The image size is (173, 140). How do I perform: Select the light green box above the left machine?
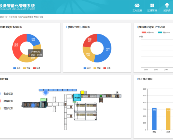pos(44,100)
